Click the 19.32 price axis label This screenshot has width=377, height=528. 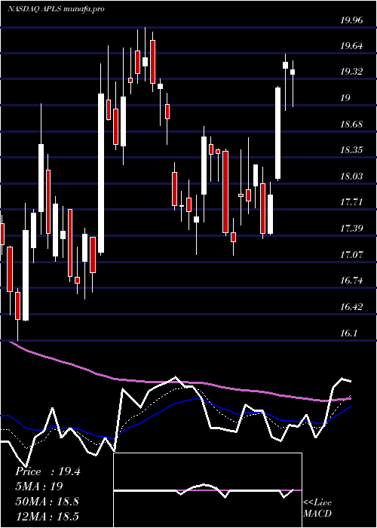[351, 72]
